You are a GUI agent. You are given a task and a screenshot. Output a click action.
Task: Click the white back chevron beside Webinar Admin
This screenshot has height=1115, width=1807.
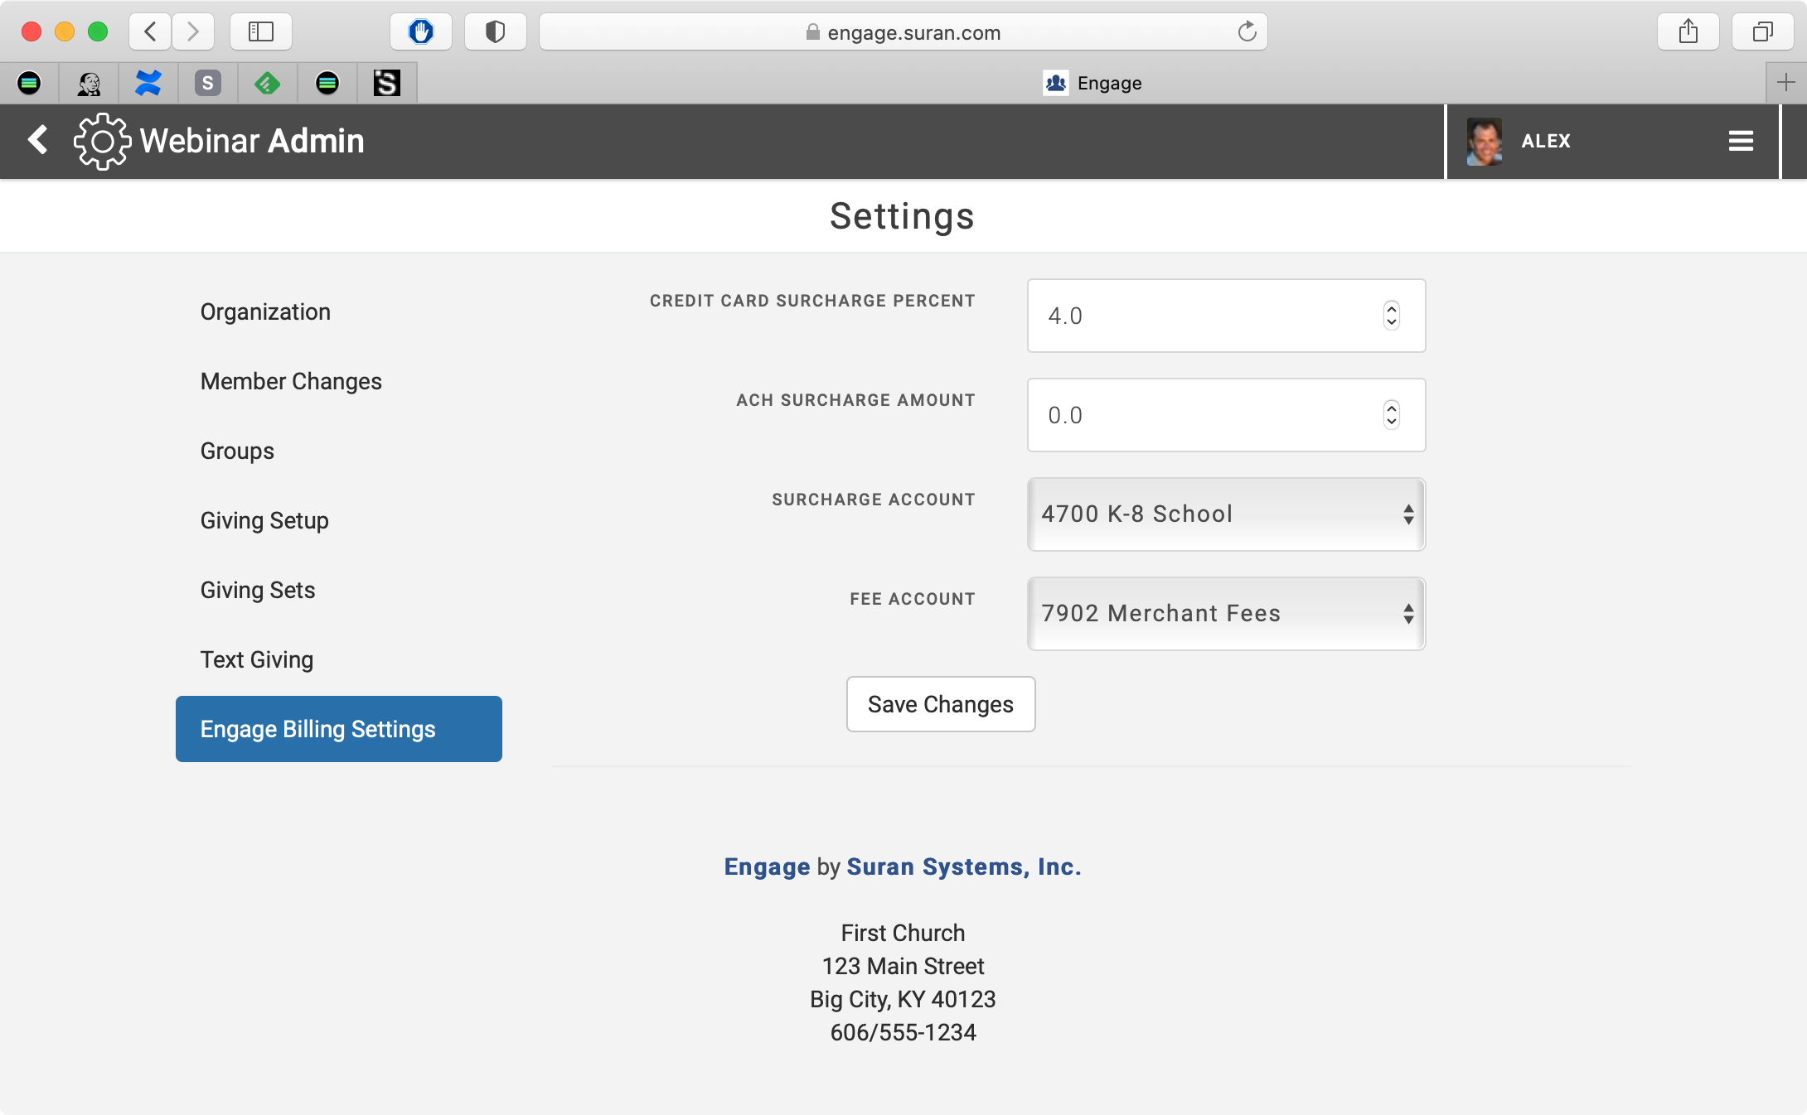[x=38, y=140]
